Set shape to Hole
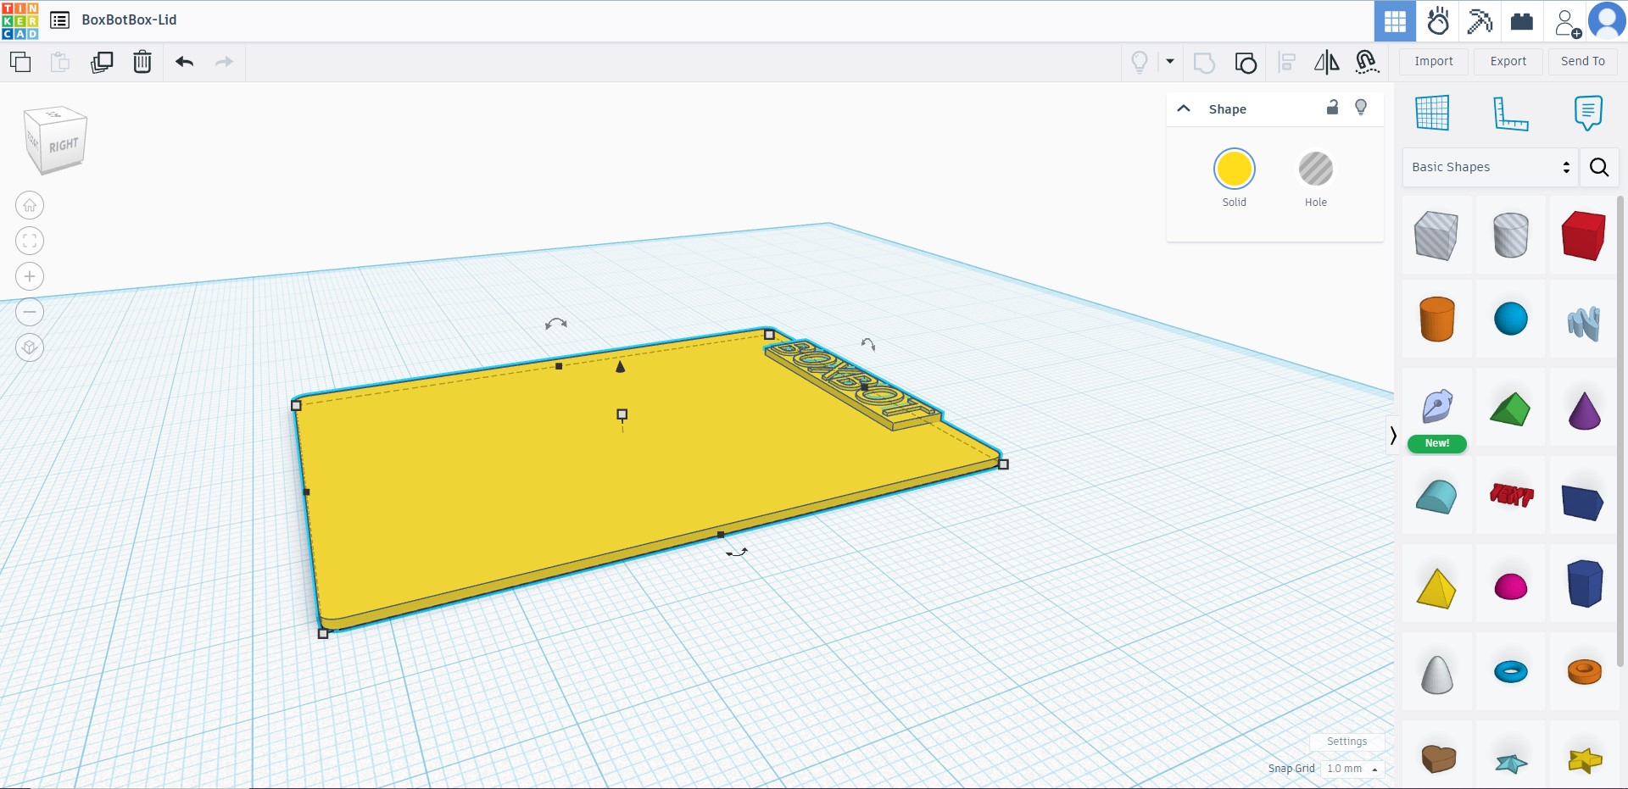The width and height of the screenshot is (1628, 789). pos(1316,169)
